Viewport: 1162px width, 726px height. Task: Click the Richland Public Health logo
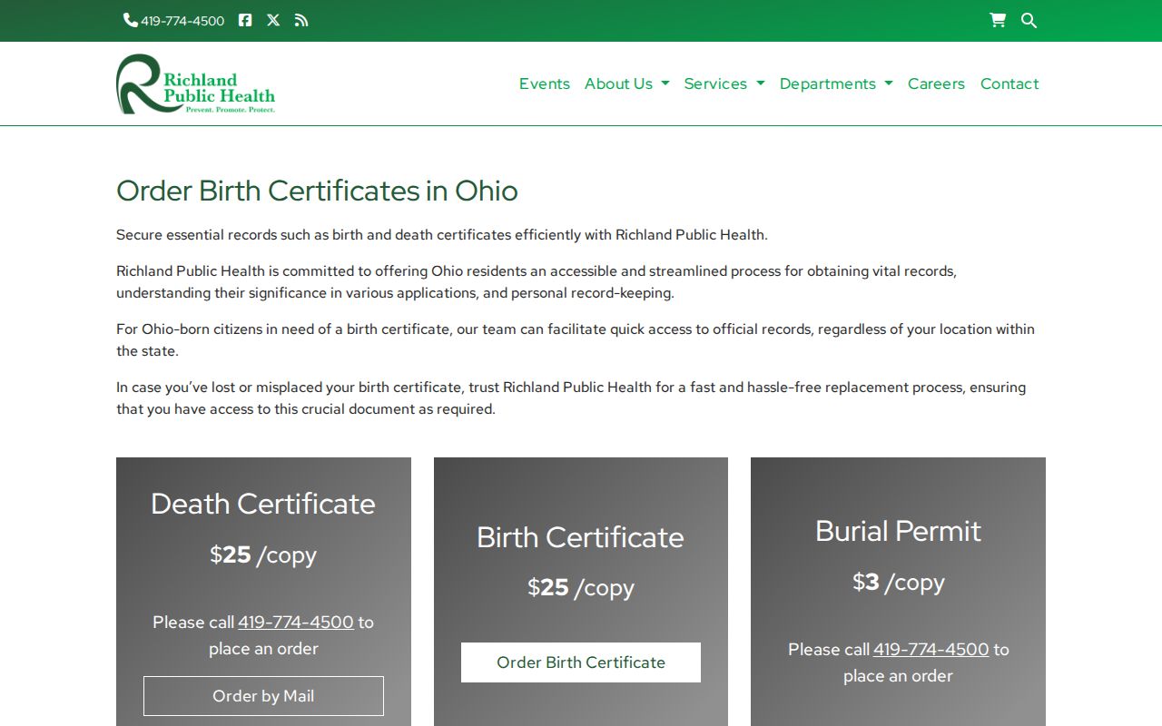(196, 83)
